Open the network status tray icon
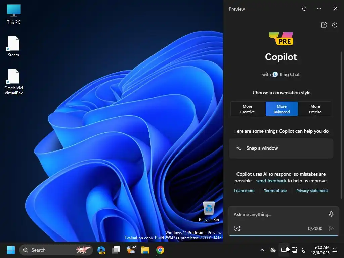Screen dimensions: 344x258 click(294, 250)
